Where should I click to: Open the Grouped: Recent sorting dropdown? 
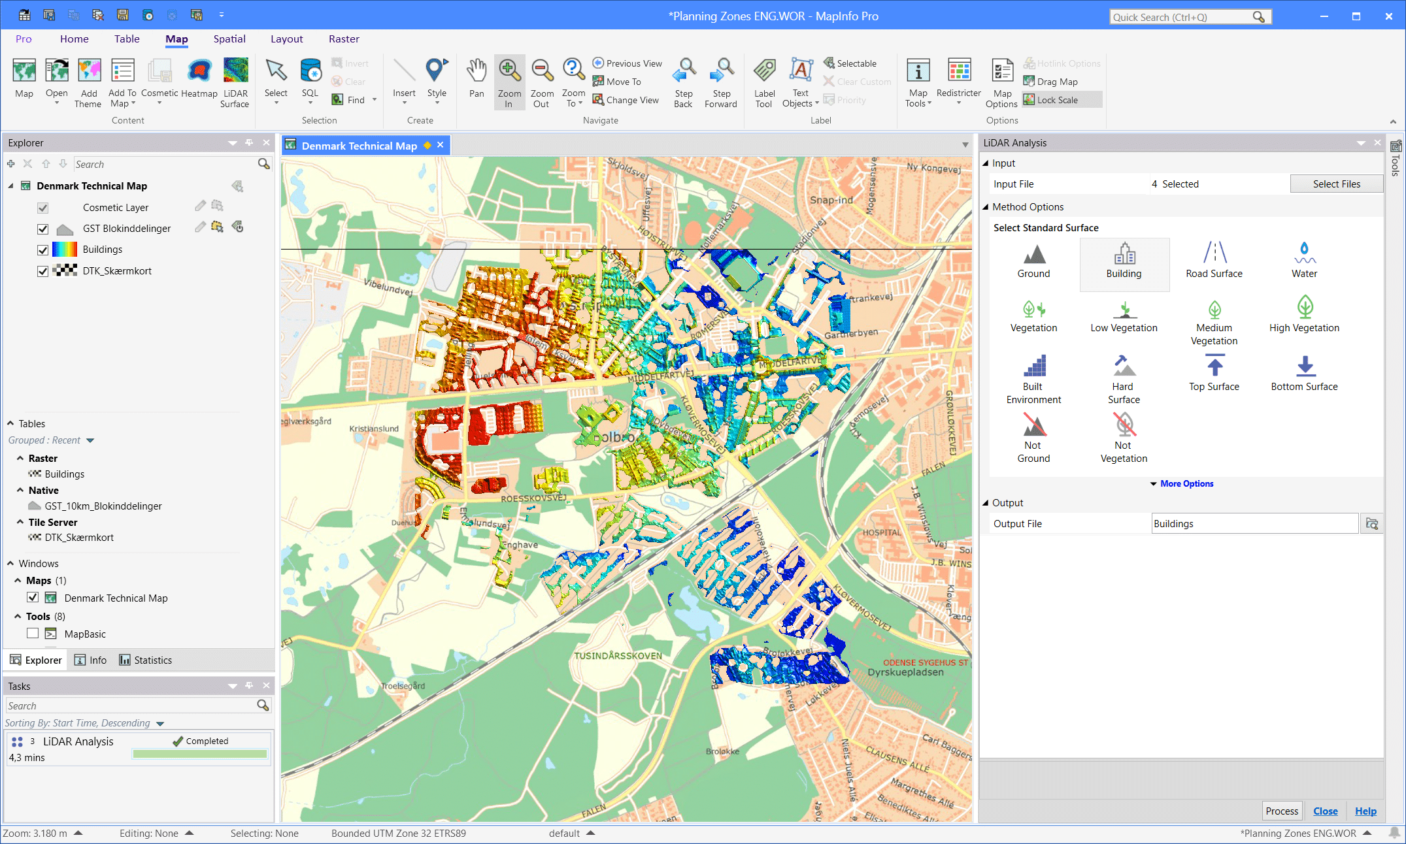[x=90, y=440]
